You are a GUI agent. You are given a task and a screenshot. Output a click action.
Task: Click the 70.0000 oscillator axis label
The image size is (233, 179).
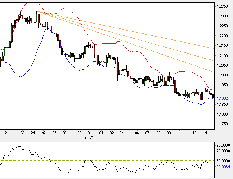(x=223, y=151)
